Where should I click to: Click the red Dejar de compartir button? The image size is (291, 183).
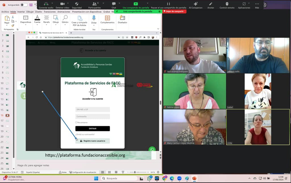175,11
